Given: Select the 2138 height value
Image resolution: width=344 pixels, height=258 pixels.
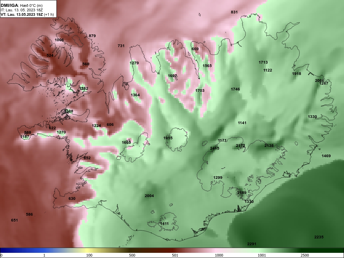Looking at the screenshot, I should point(269,146).
